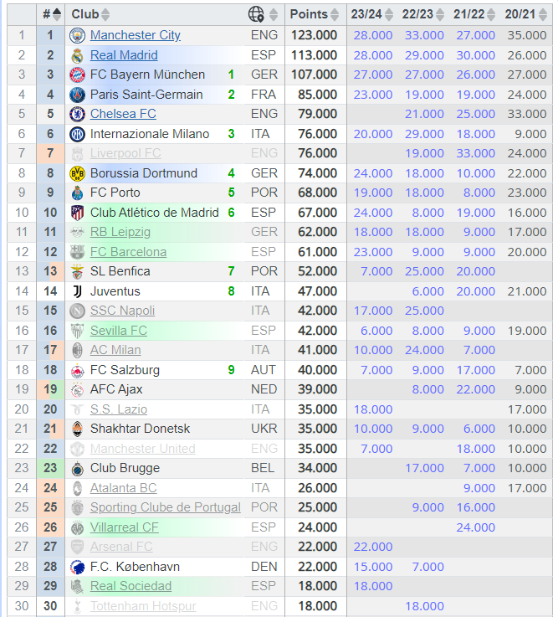Viewport: 558px width, 617px height.
Task: Click the F.C. København crest
Action: [x=77, y=567]
